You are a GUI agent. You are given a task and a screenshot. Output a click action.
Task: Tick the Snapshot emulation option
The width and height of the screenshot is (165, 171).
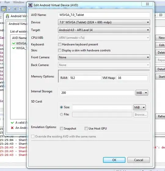coord(61,128)
